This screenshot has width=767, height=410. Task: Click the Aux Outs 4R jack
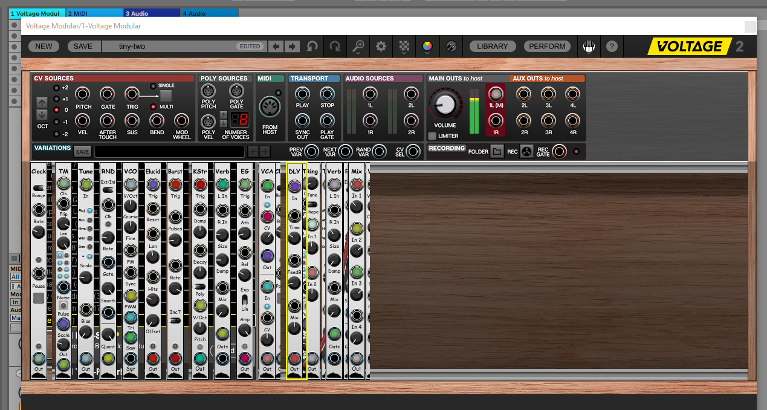572,120
